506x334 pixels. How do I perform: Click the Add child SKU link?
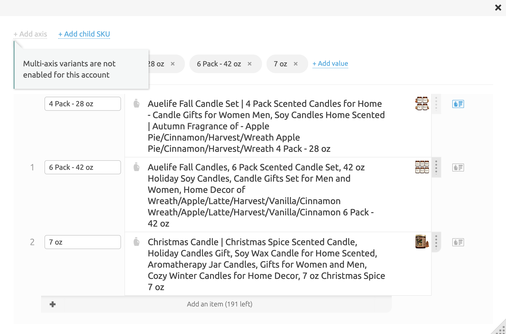coord(84,34)
